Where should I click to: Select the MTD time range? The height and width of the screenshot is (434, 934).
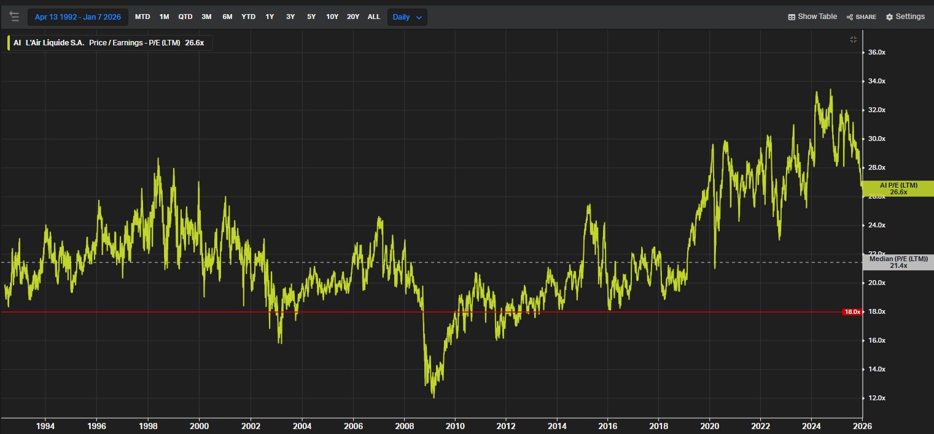142,17
